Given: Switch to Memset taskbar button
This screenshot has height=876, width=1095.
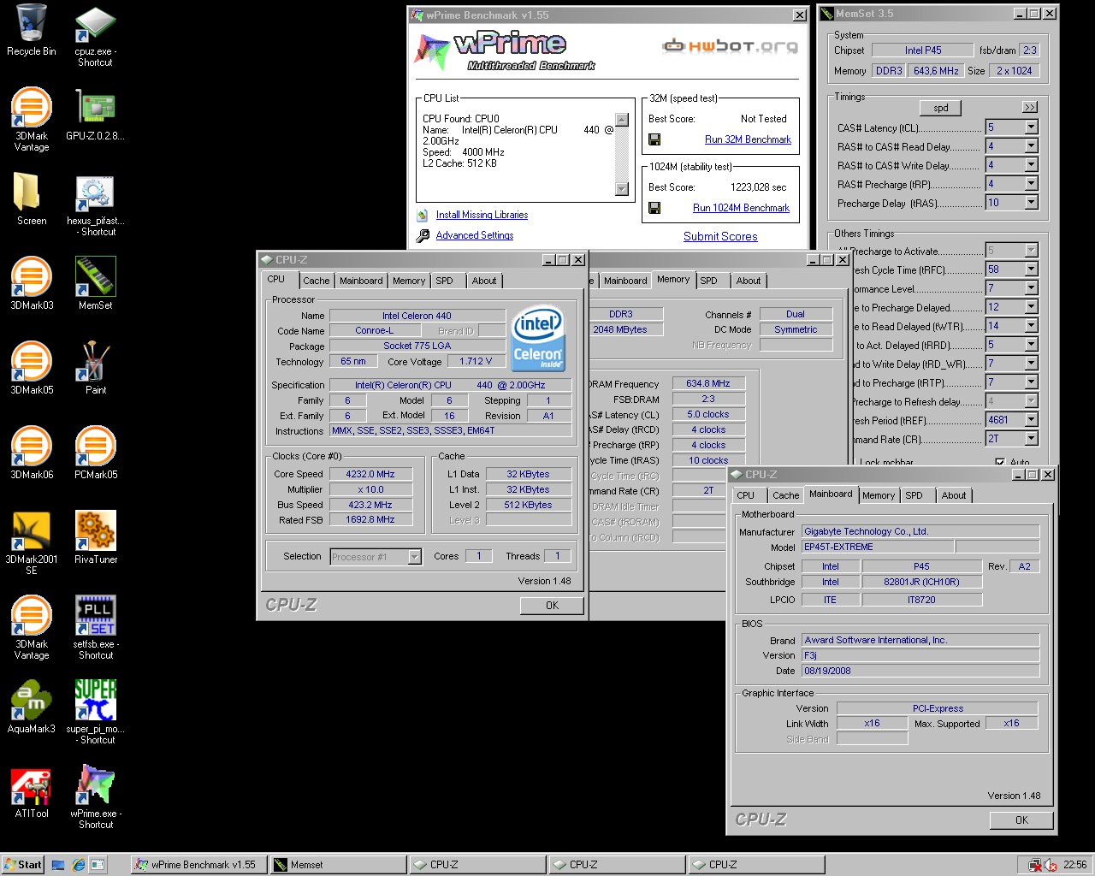Looking at the screenshot, I should (x=338, y=865).
